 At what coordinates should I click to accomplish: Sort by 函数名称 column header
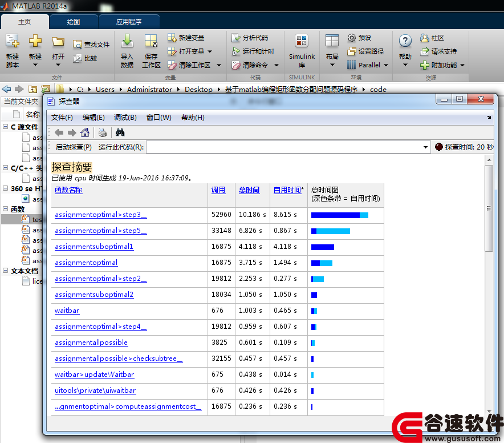(x=68, y=190)
